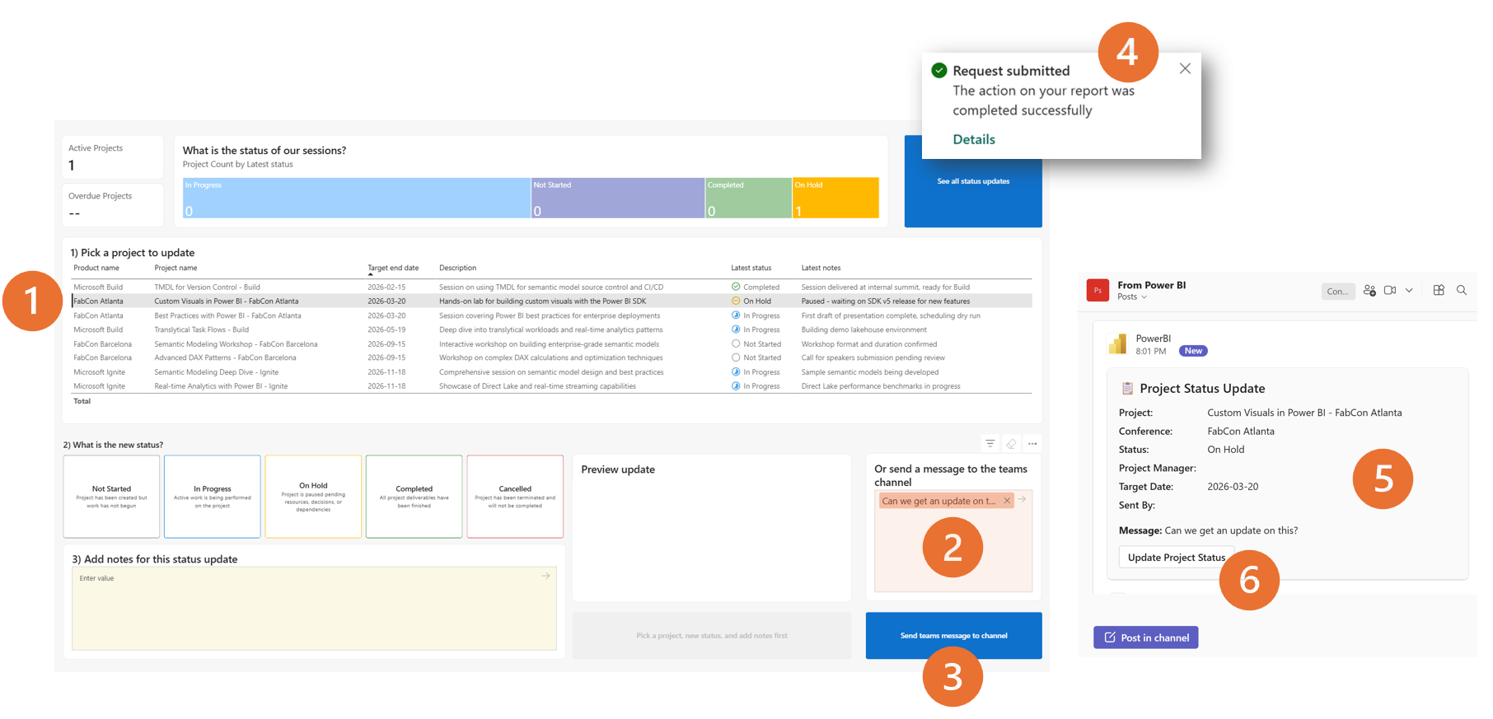Screen dimensions: 1493x719
Task: Expand the Posts dropdown under From Power BI
Action: (1132, 297)
